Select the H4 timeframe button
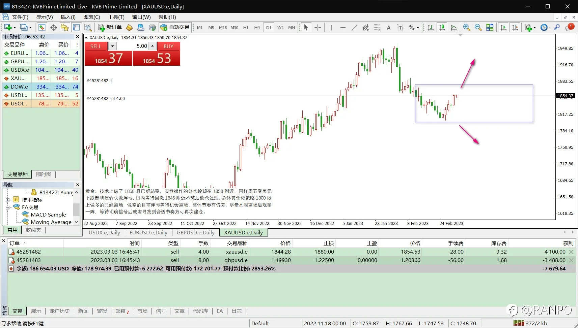 [x=257, y=28]
